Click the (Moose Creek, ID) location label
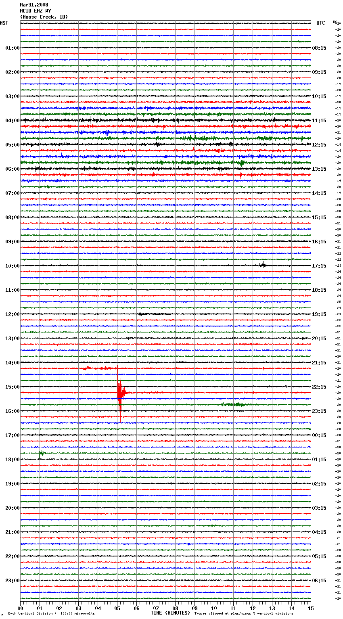The height and width of the screenshot is (619, 343). pos(44,17)
